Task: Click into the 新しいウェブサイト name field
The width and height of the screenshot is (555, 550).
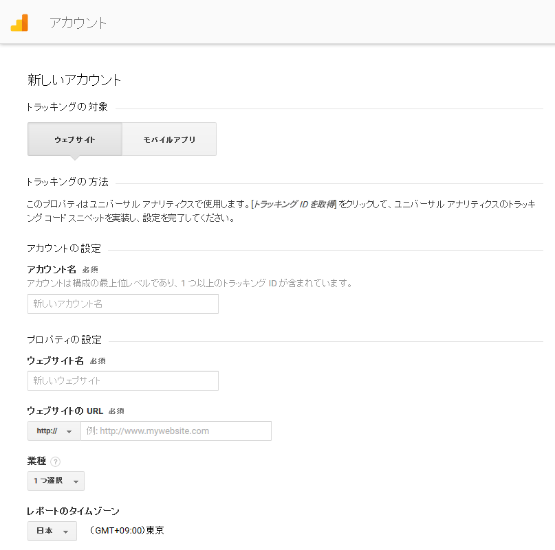Action: click(x=123, y=380)
